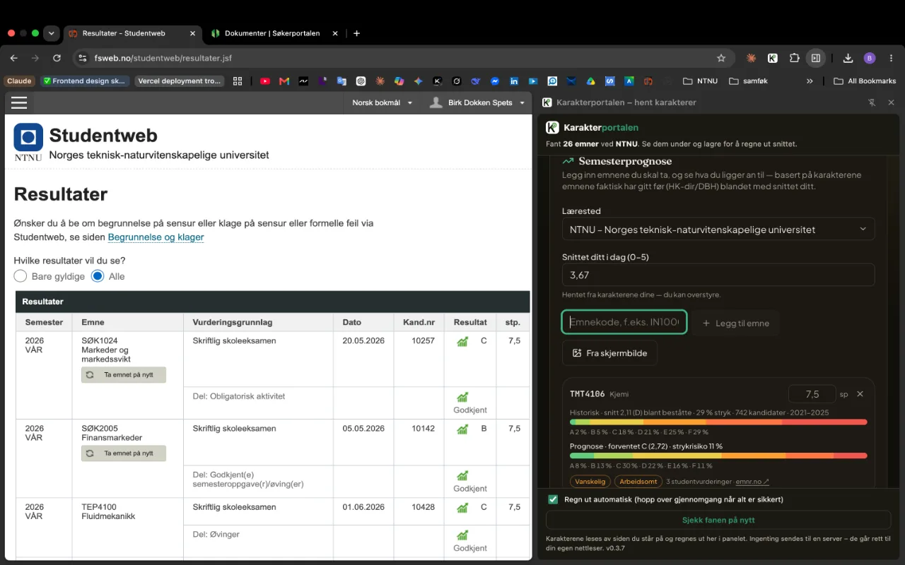Open the Gmail bookmark
Image resolution: width=905 pixels, height=565 pixels.
pyautogui.click(x=284, y=81)
